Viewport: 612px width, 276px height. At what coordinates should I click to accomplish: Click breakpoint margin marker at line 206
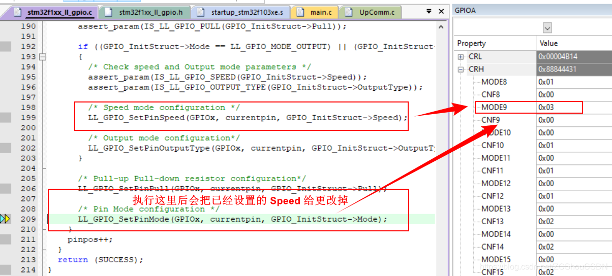5,189
